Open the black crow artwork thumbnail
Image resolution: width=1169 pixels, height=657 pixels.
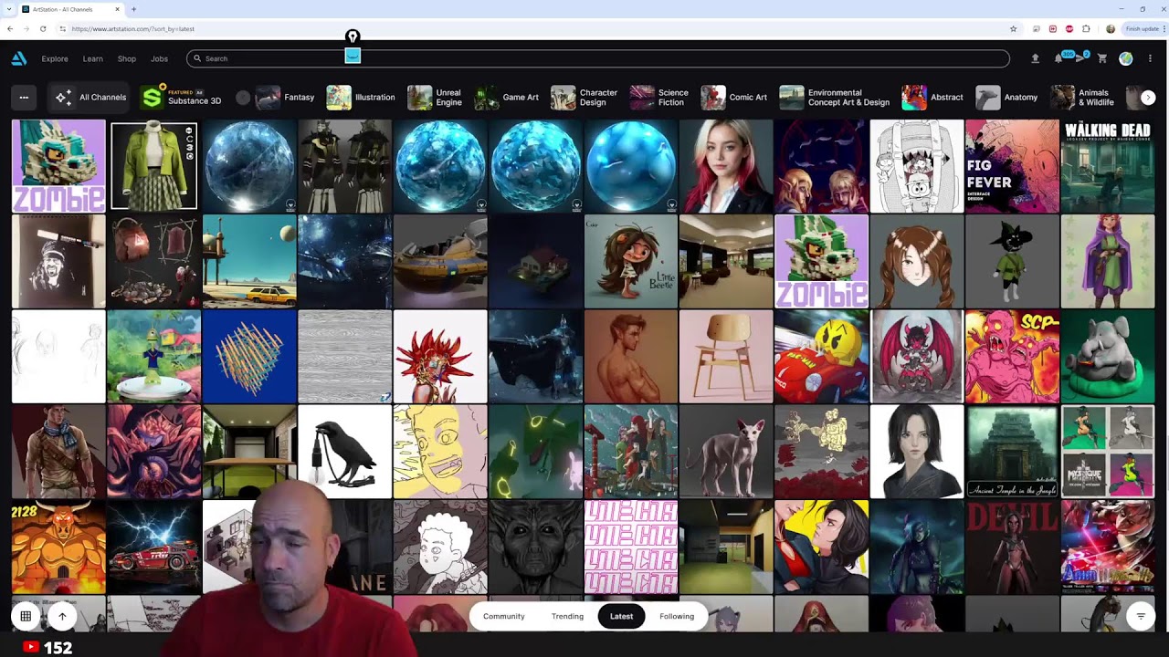[x=344, y=452]
